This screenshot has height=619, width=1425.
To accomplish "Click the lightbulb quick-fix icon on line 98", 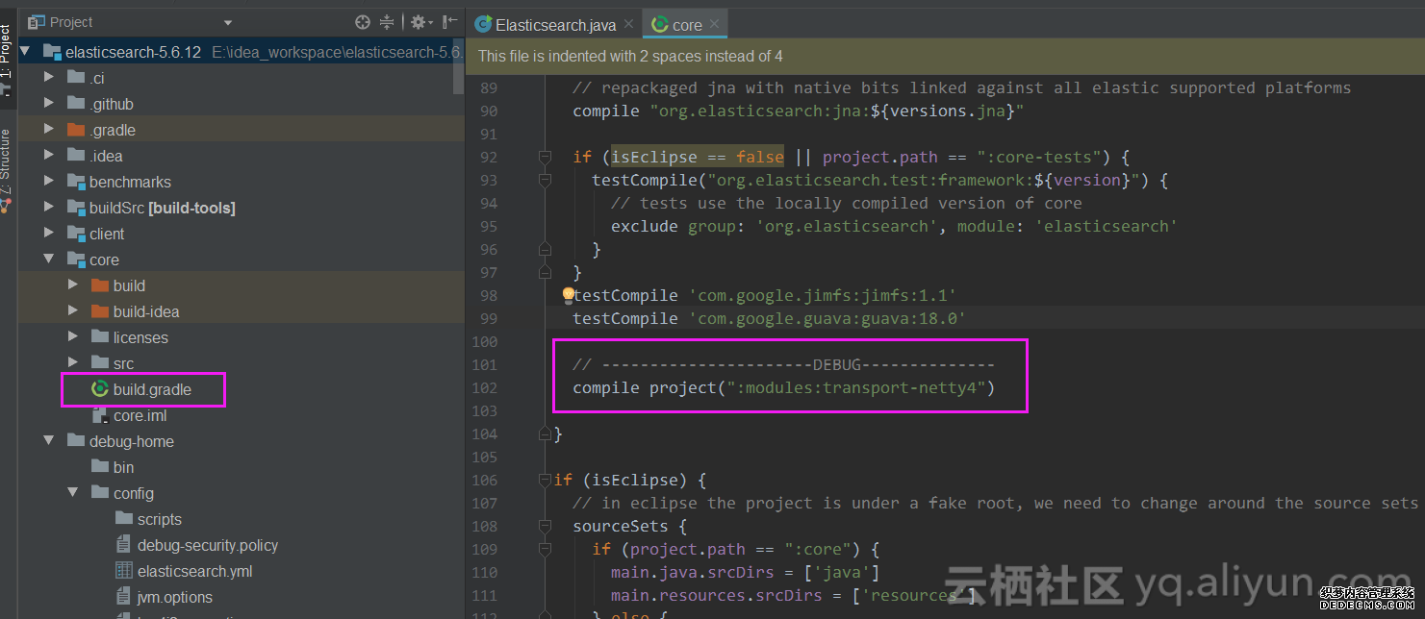I will 568,295.
